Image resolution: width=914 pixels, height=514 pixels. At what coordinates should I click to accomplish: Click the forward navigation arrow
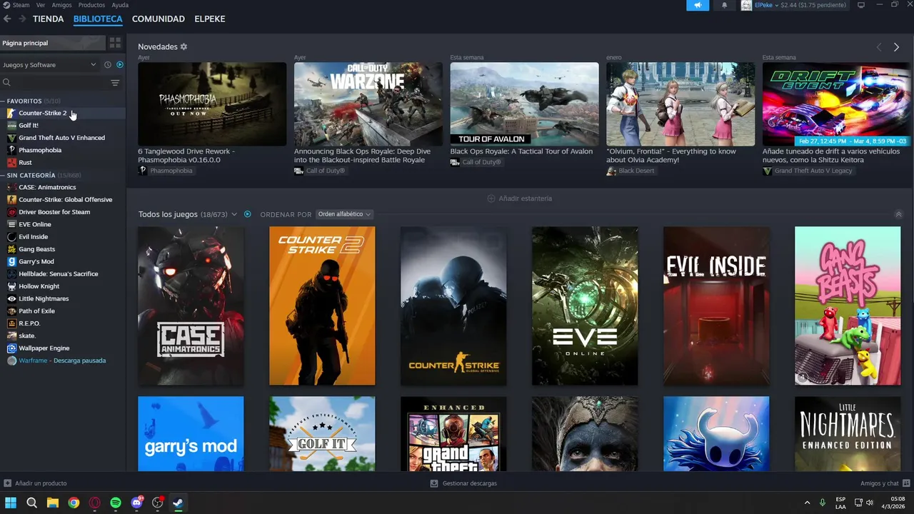pos(22,19)
